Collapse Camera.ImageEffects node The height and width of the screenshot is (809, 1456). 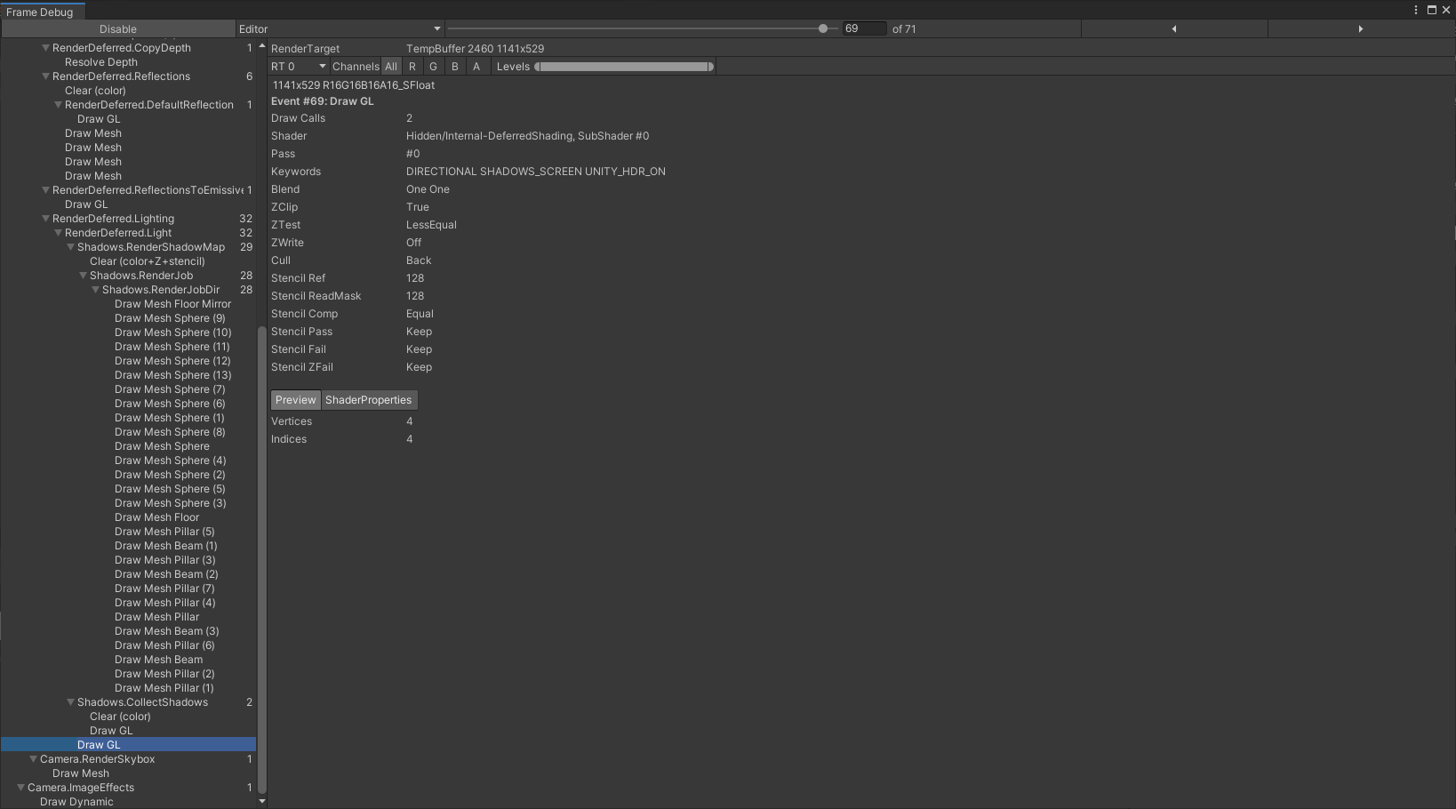pyautogui.click(x=20, y=788)
